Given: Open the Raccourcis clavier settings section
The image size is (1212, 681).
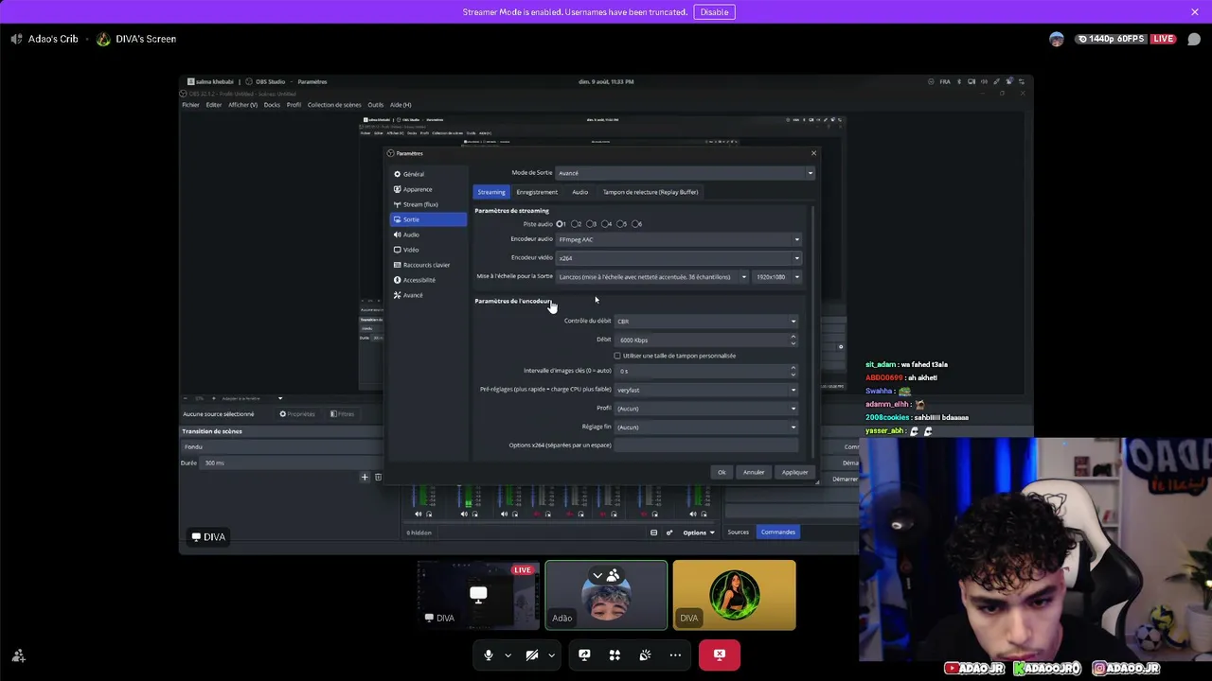Looking at the screenshot, I should 429,265.
